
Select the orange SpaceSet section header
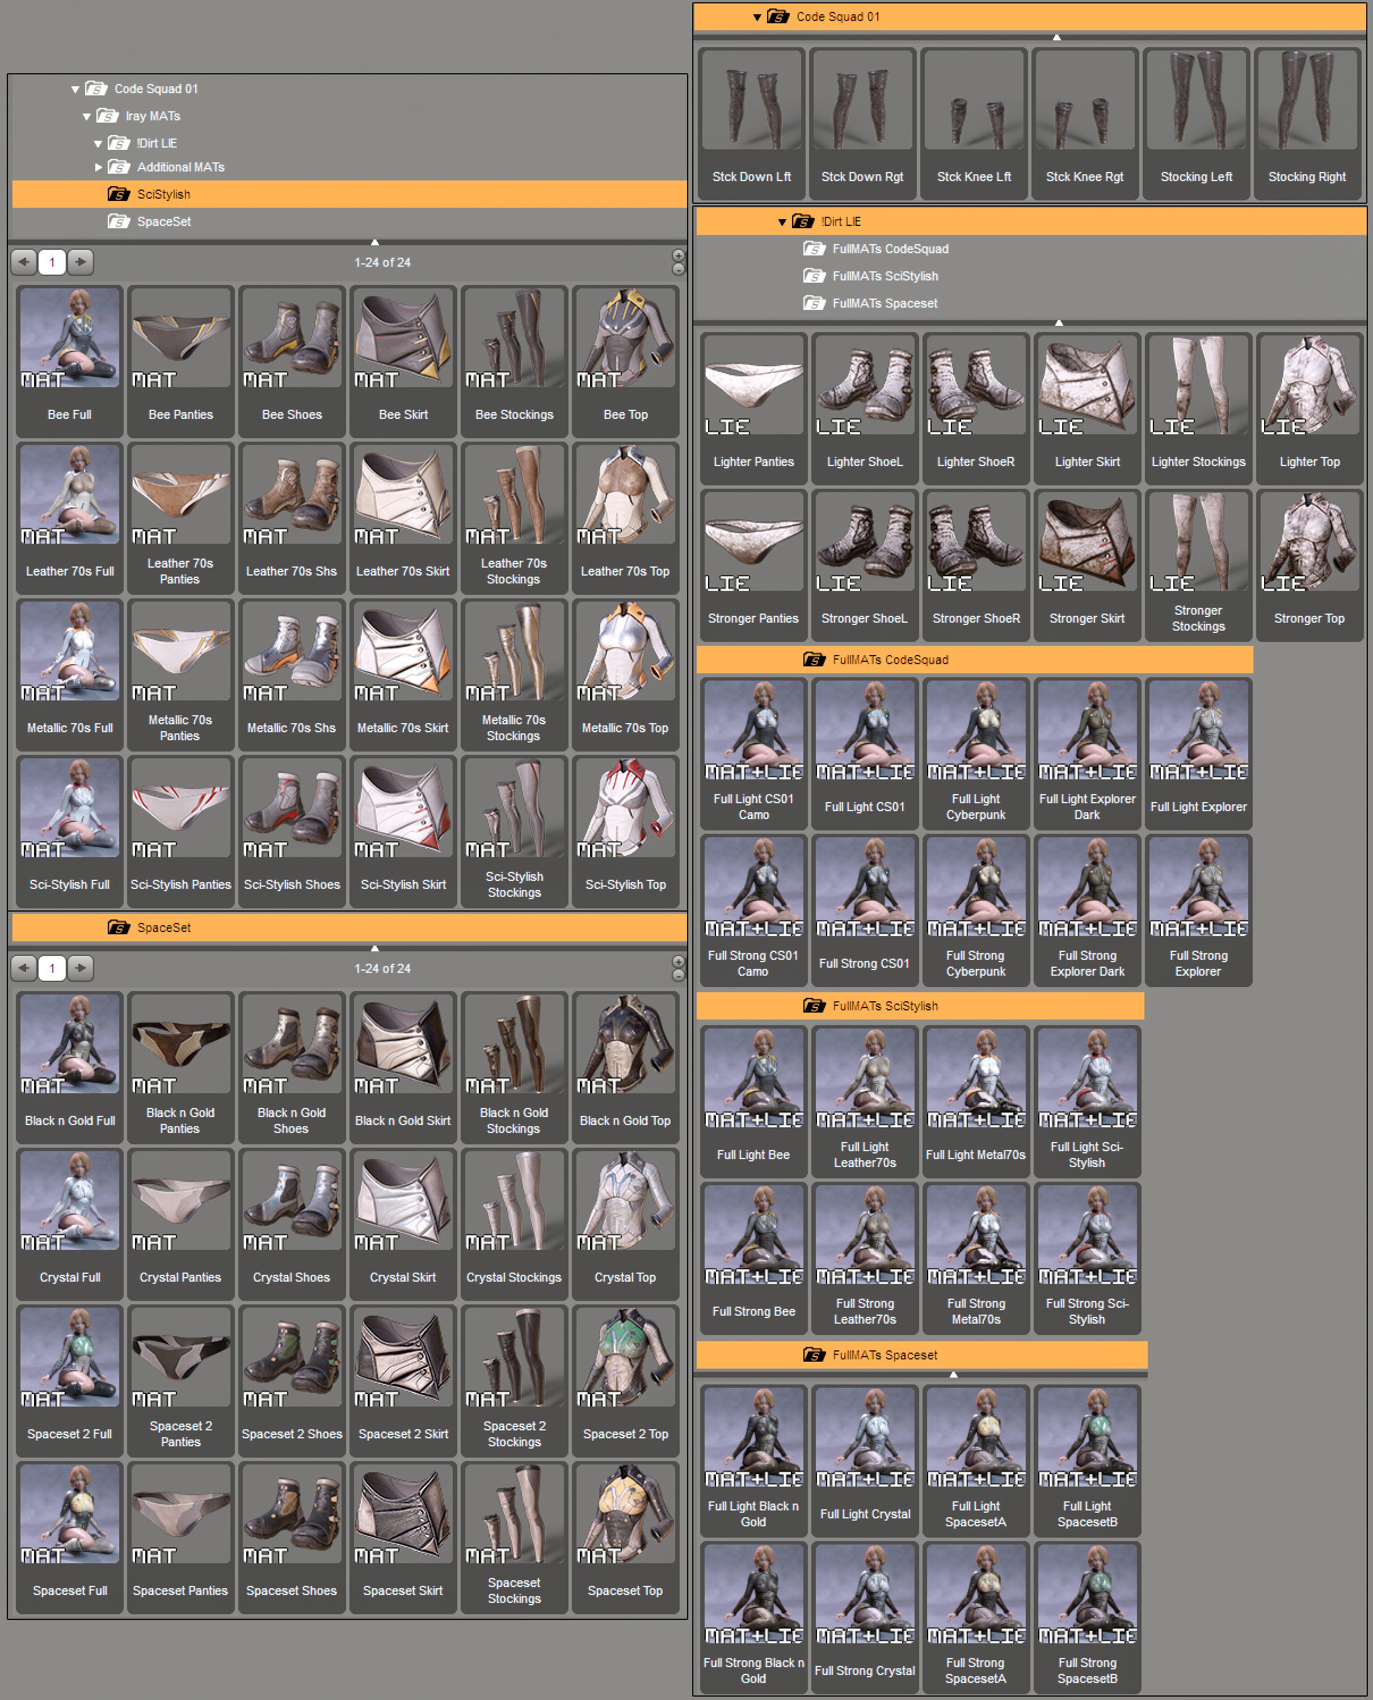[x=349, y=928]
